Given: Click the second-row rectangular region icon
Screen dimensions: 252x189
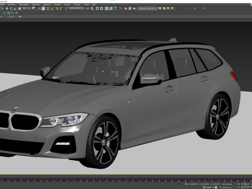Looking at the screenshot, I should pos(4,13).
